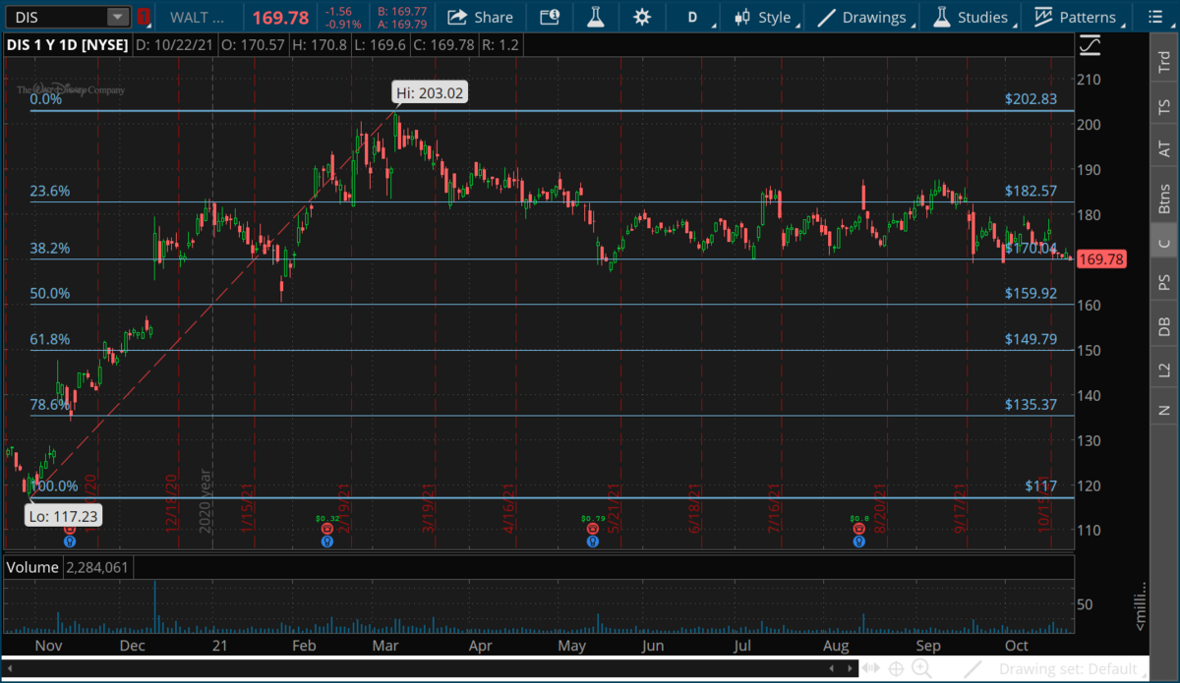Click the $202.83 Fibonacci price label
Viewport: 1180px width, 683px height.
click(1032, 99)
